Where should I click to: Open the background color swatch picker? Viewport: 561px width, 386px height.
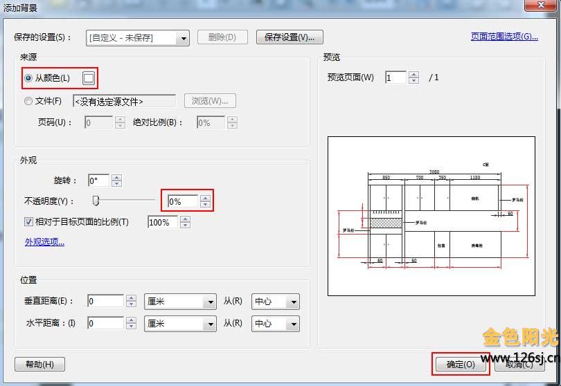[x=89, y=78]
